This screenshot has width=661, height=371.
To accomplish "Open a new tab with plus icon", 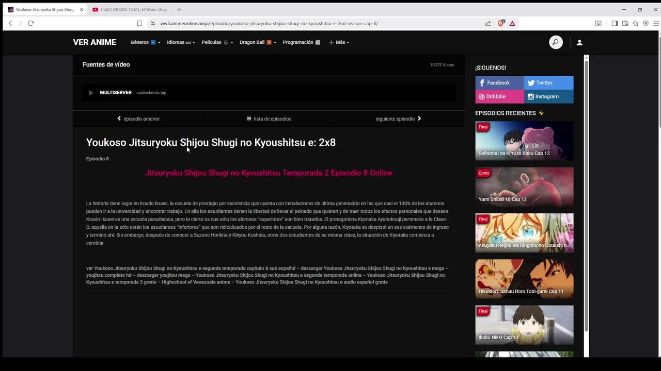I will pyautogui.click(x=179, y=9).
